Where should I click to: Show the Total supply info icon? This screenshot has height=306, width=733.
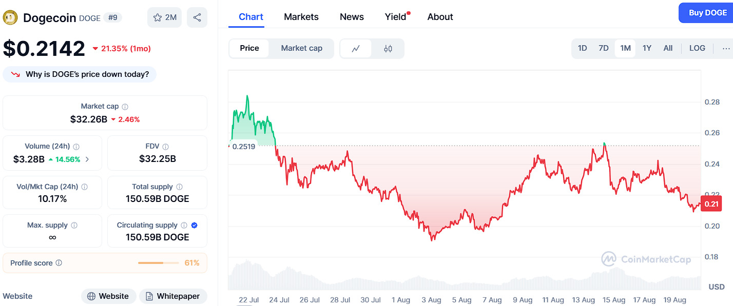click(x=179, y=187)
